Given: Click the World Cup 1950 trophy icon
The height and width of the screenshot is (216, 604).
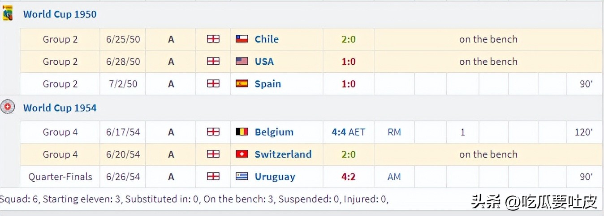Looking at the screenshot, I should click(x=7, y=14).
